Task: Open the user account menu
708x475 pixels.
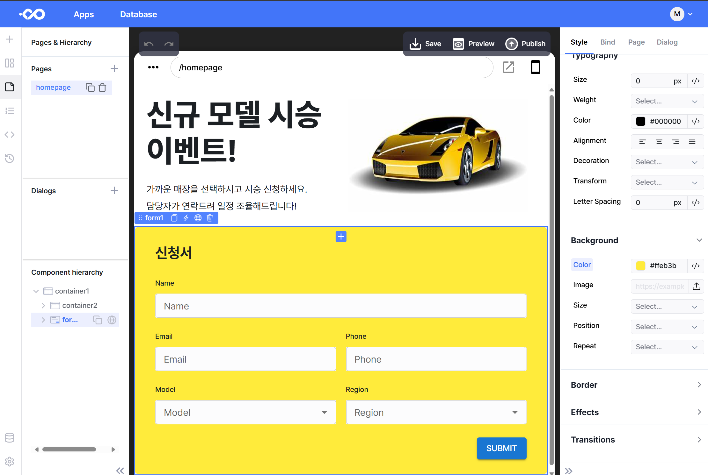Action: click(682, 14)
